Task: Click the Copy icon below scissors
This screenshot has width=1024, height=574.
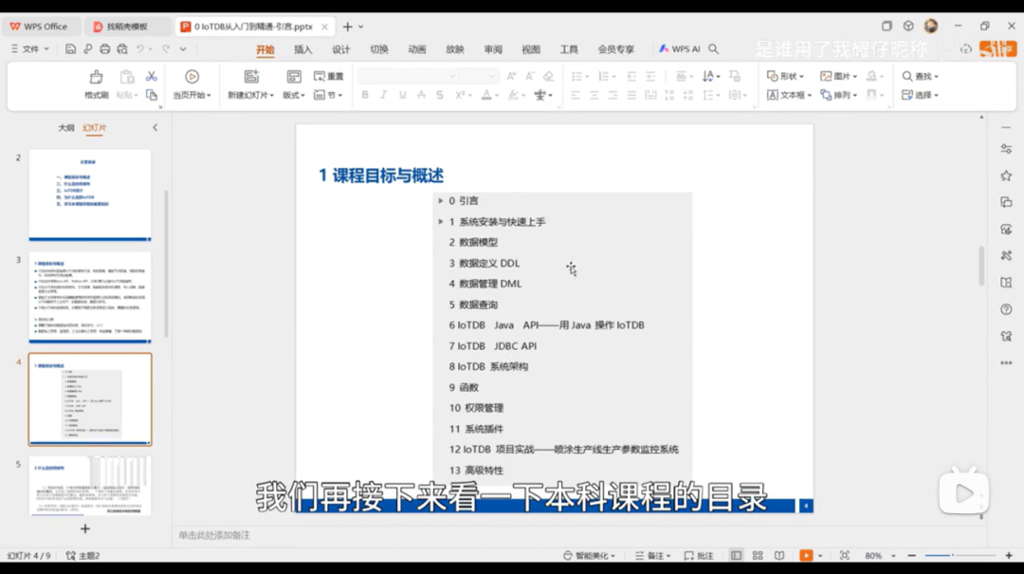Action: coord(152,96)
